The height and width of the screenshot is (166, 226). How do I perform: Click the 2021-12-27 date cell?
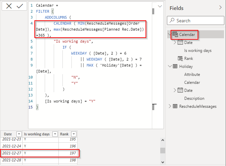12,153
